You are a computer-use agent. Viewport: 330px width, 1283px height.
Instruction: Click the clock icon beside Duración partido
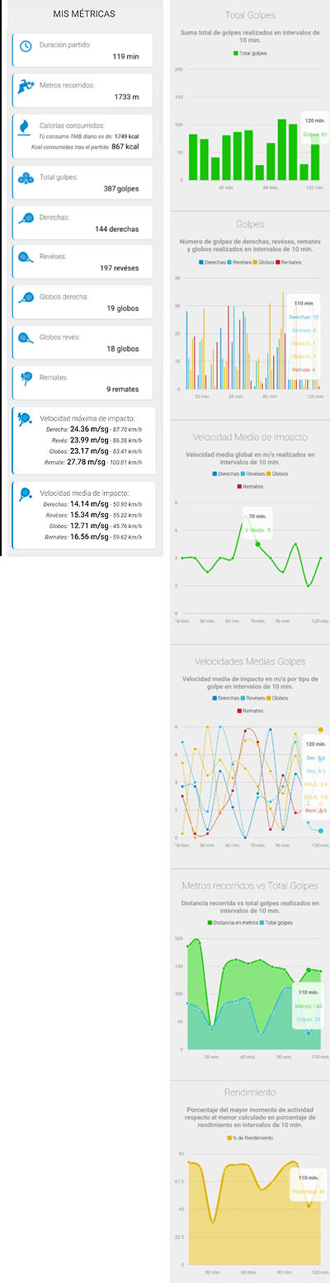(26, 46)
